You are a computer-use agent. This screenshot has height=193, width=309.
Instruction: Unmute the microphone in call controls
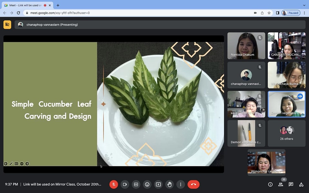(114, 184)
